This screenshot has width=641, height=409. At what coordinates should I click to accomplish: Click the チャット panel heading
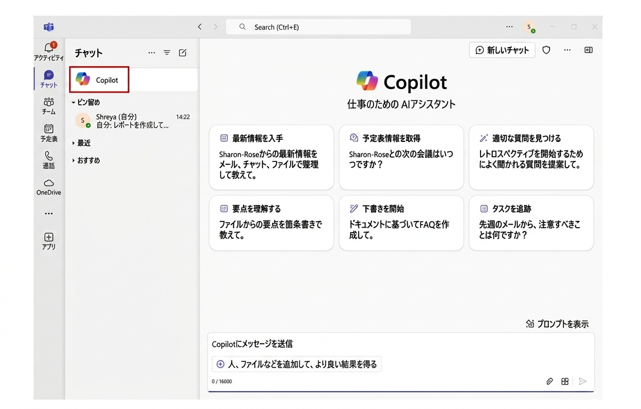pyautogui.click(x=89, y=53)
